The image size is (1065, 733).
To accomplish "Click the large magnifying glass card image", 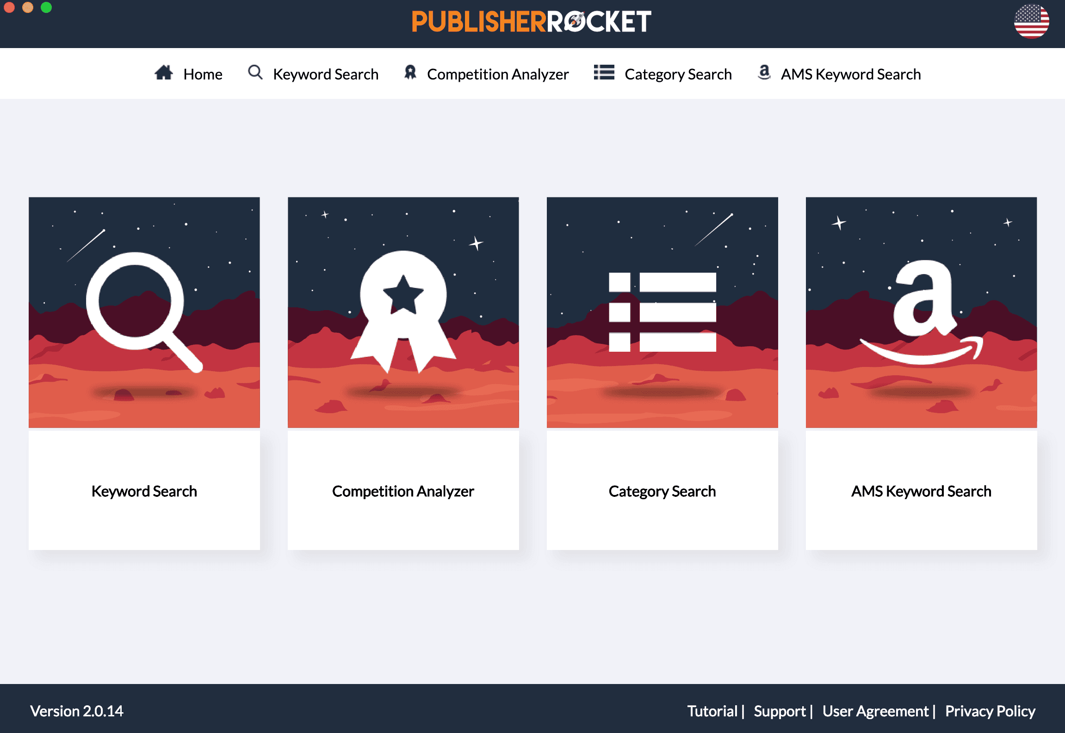I will coord(144,312).
